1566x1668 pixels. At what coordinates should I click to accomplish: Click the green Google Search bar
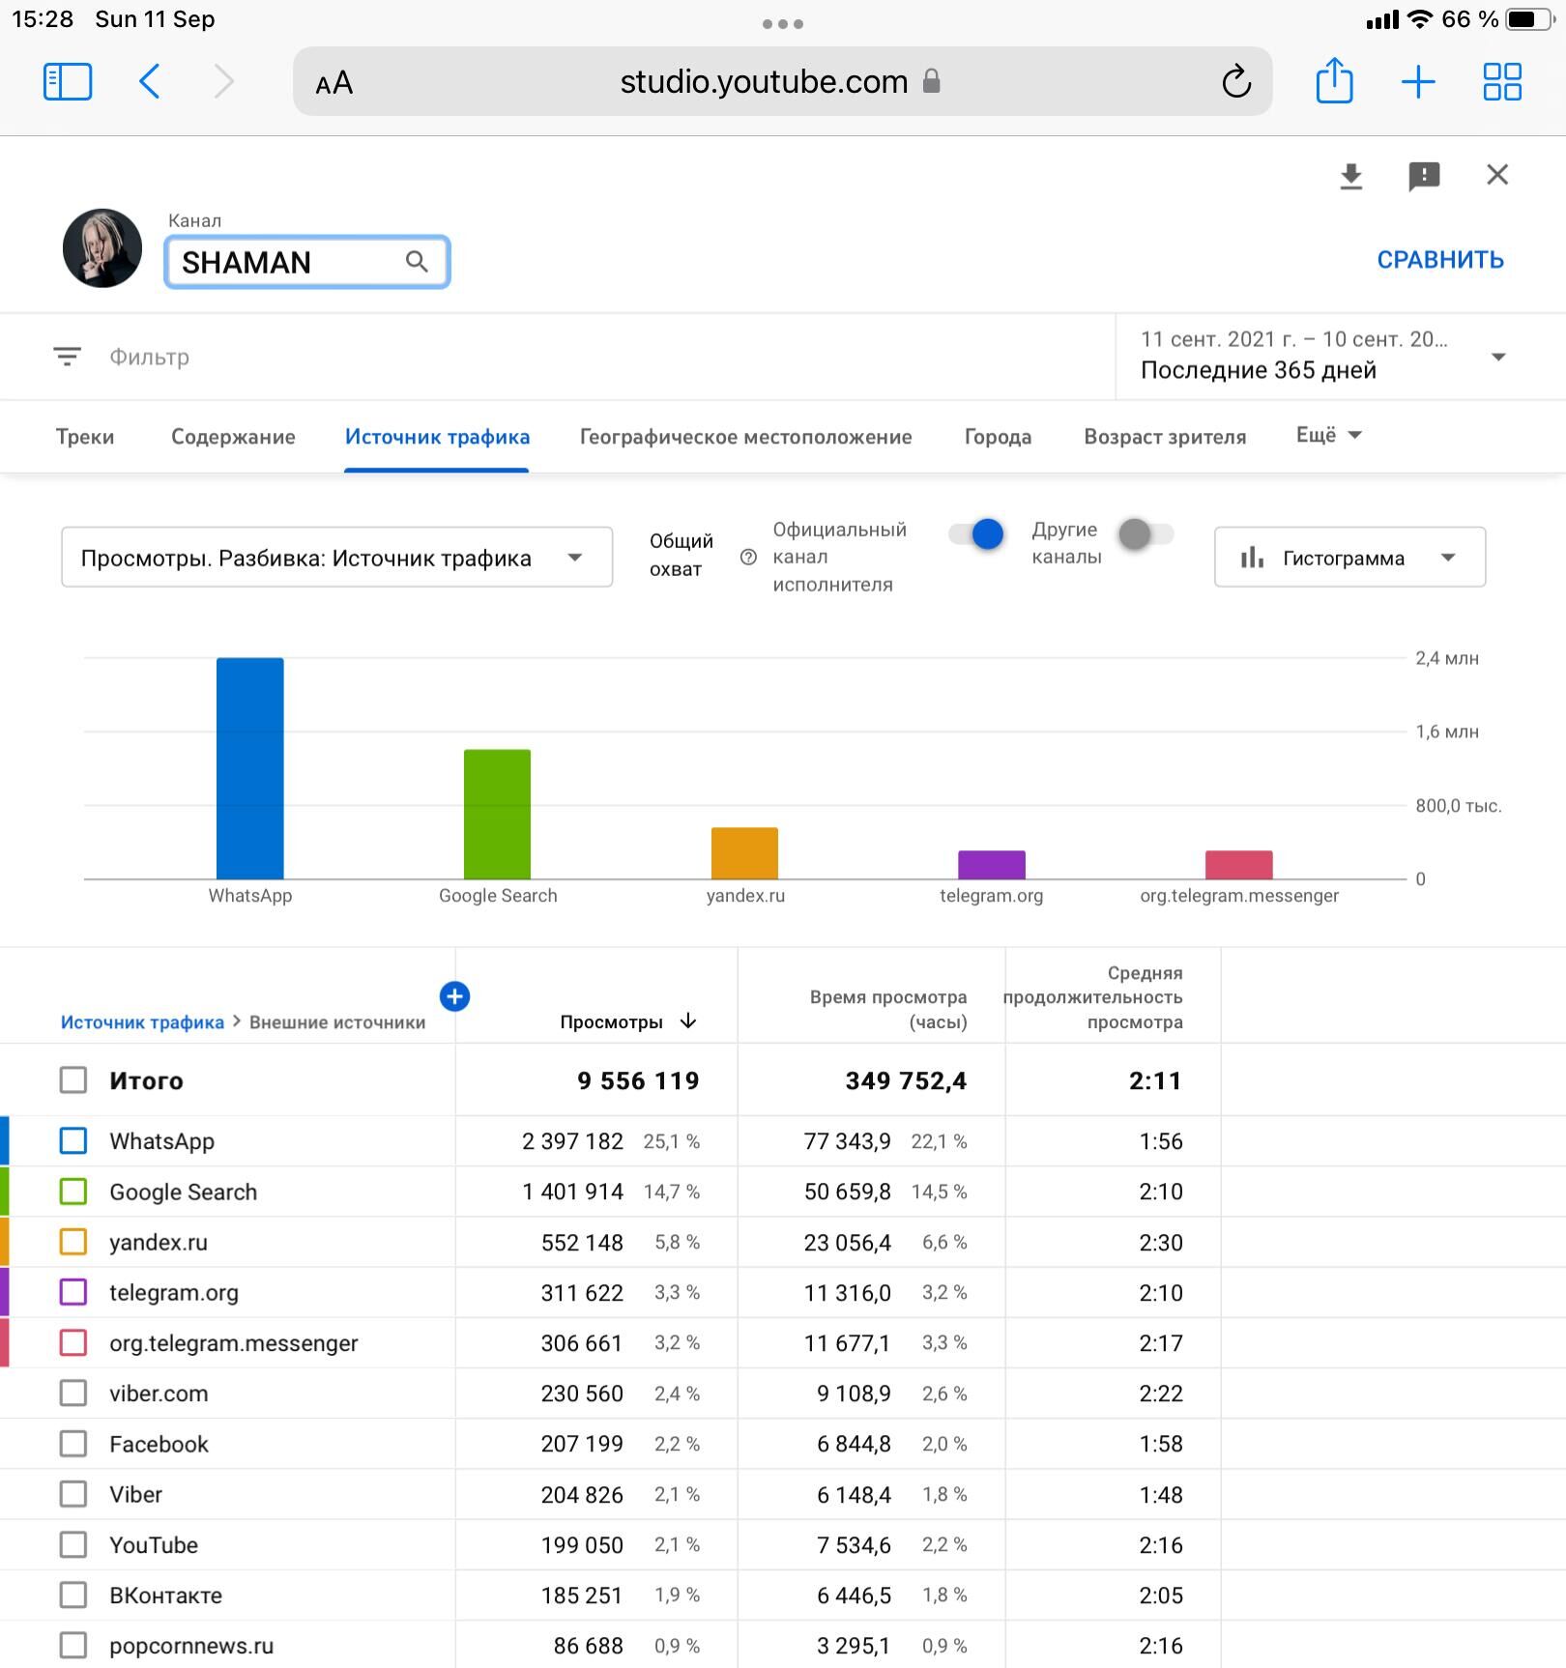[498, 814]
